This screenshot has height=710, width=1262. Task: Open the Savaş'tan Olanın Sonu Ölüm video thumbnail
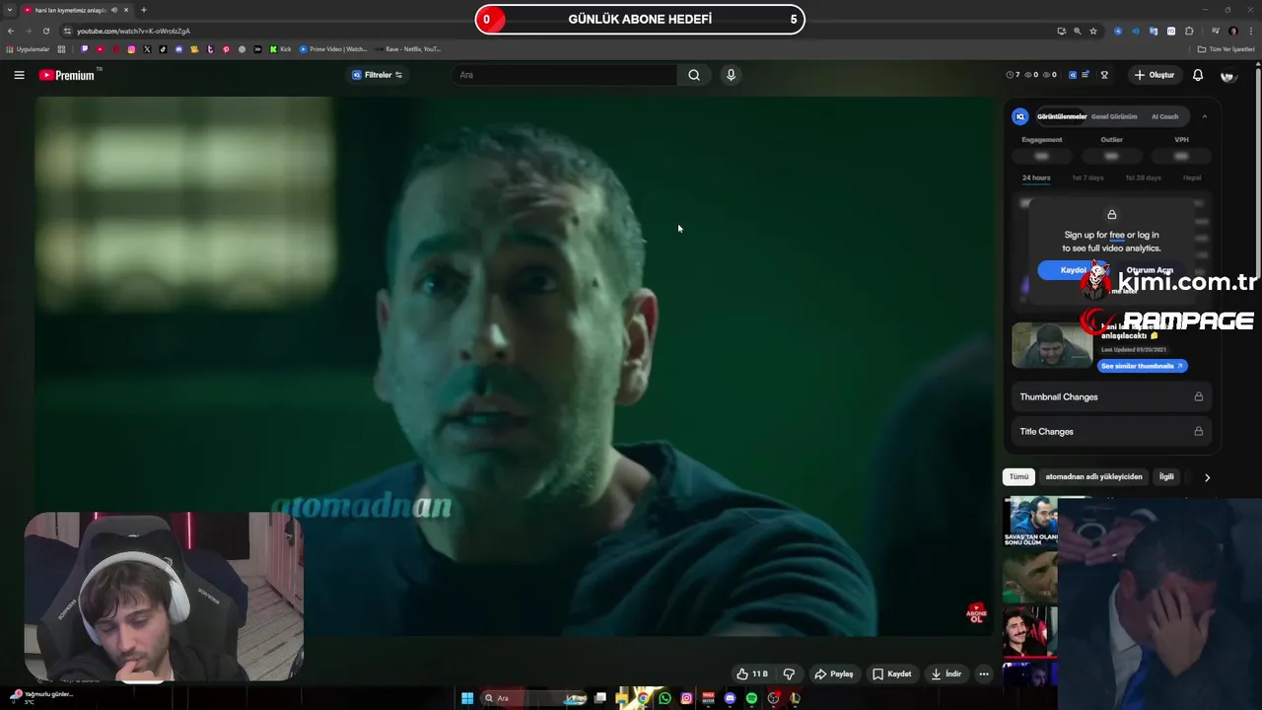click(x=1030, y=522)
